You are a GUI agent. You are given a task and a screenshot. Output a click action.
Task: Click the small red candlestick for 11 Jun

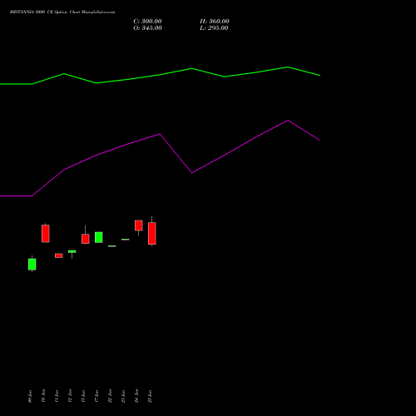[59, 255]
